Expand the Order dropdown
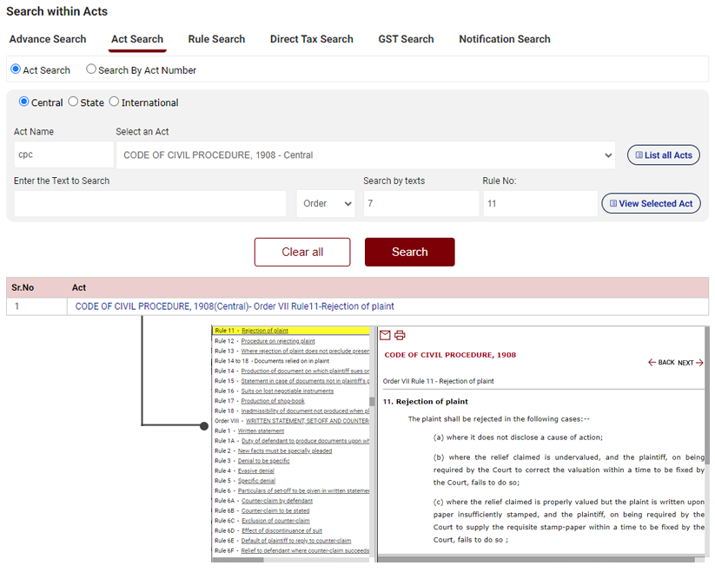The image size is (715, 572). [x=326, y=204]
